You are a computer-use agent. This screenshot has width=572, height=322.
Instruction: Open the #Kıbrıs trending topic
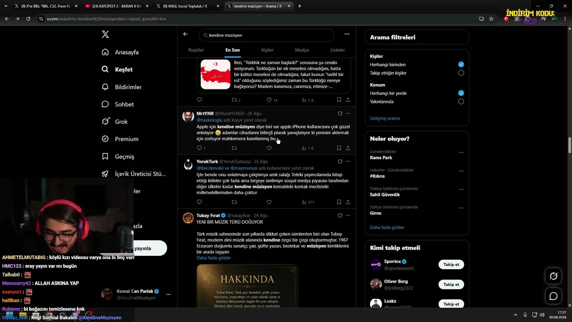point(377,176)
